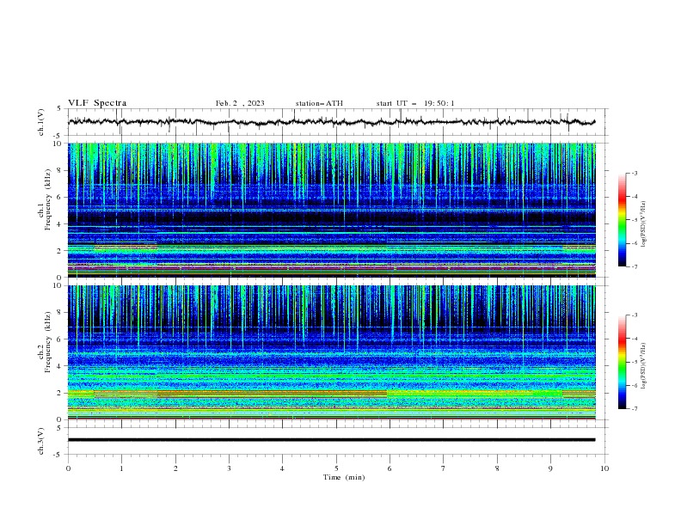Viewport: 681px width, 526px height.
Task: Click the "ch.3(V)" waveform axis label
Action: tap(41, 441)
